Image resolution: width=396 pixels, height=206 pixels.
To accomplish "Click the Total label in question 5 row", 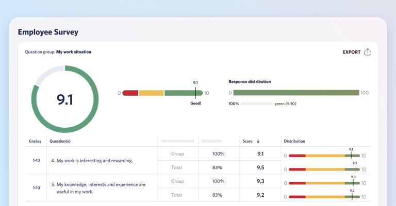I will tap(176, 195).
